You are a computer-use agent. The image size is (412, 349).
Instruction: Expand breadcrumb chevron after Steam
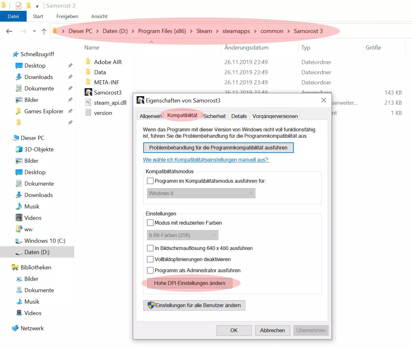coord(217,31)
